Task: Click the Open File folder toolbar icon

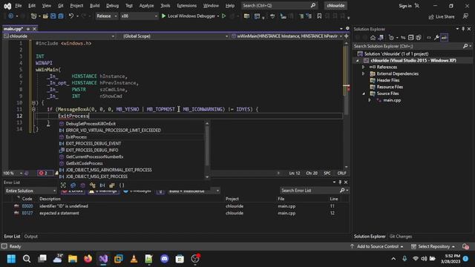Action: coord(45,16)
